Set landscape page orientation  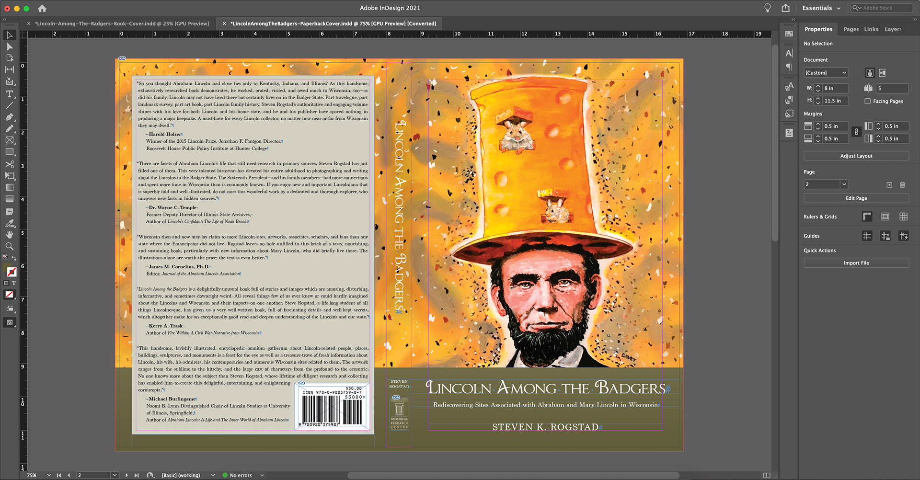pos(882,73)
